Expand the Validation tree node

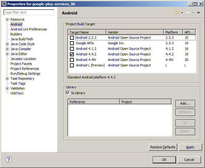[7, 88]
